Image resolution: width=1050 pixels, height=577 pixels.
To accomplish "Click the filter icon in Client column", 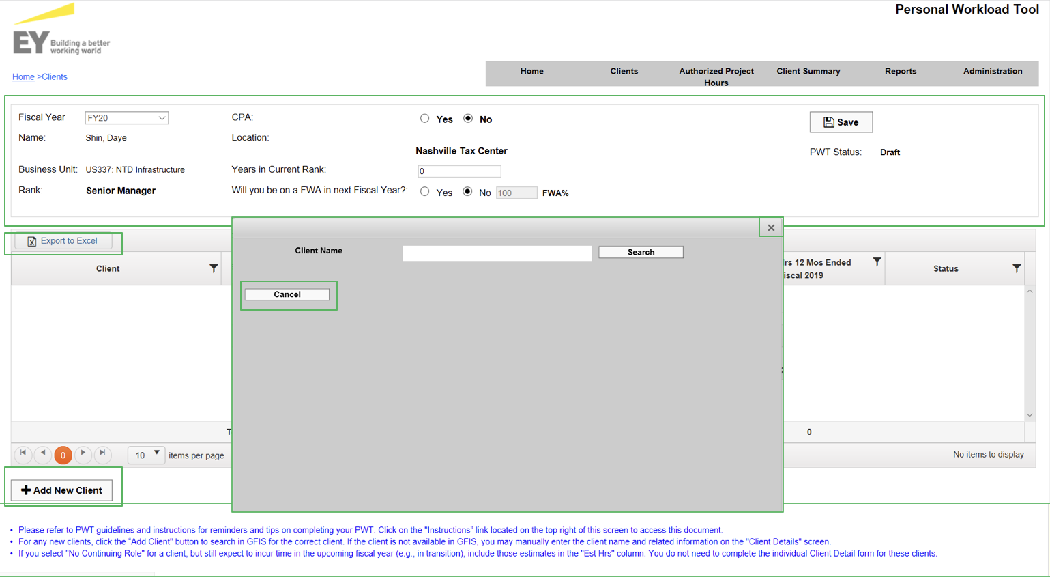I will pyautogui.click(x=214, y=268).
